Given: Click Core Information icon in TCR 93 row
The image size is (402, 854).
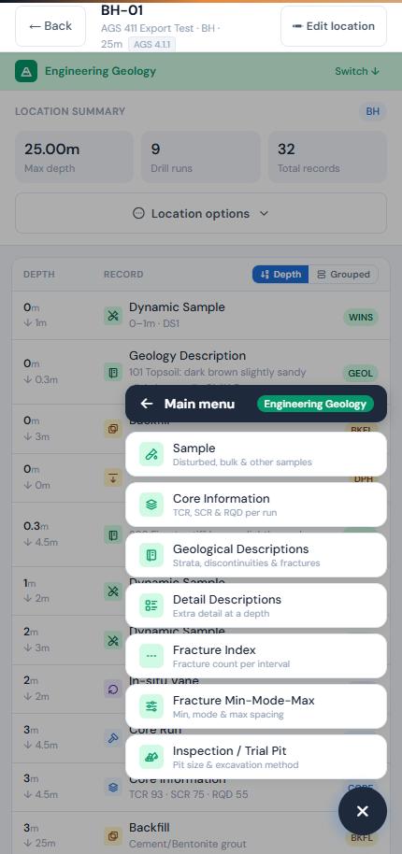Looking at the screenshot, I should [113, 787].
